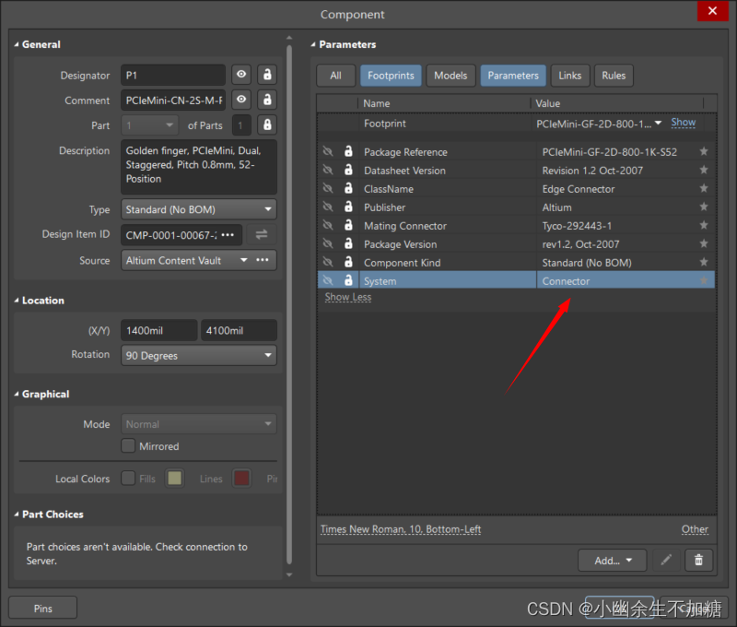Click the pencil edit icon below parameter list

[x=666, y=560]
